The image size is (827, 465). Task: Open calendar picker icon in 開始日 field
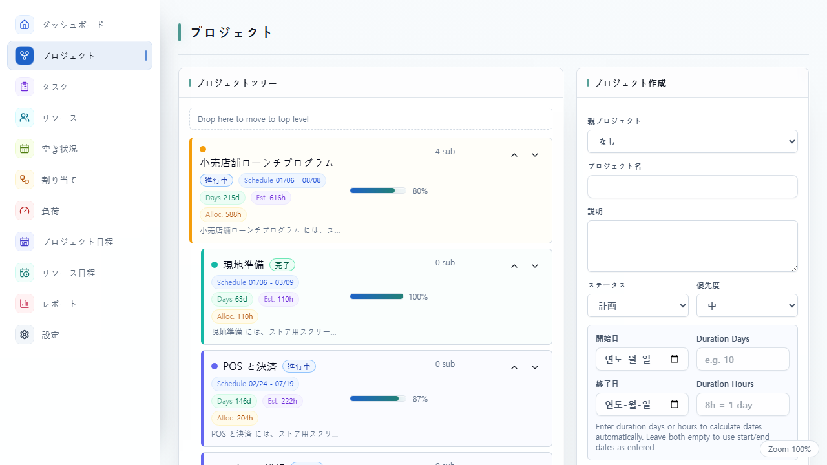click(675, 359)
